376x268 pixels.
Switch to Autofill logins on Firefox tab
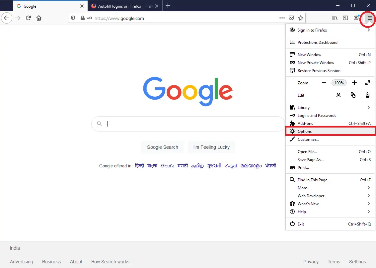tap(125, 6)
